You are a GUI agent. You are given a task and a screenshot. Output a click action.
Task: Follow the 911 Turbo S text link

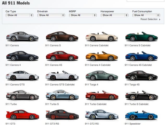point(52,104)
